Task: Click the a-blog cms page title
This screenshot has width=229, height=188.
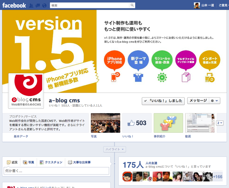Action: click(64, 100)
